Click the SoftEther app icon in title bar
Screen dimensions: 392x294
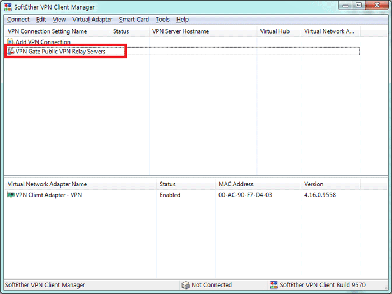[8, 7]
